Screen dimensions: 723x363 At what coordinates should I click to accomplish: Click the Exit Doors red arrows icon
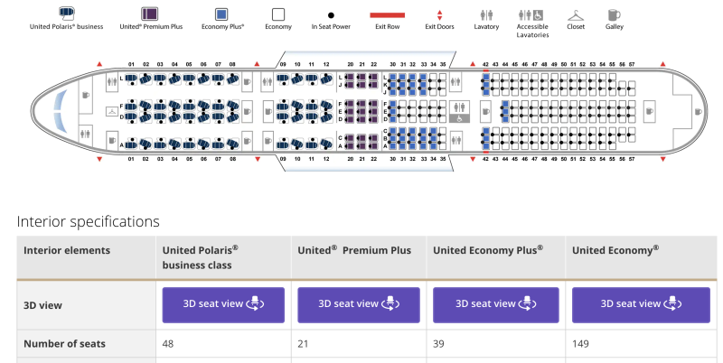tap(439, 15)
